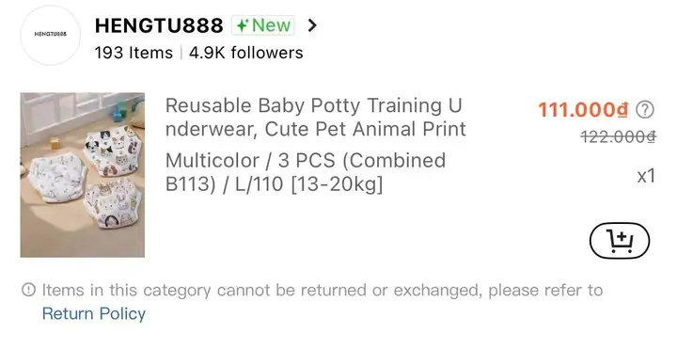View the 4.9K followers count

click(245, 53)
